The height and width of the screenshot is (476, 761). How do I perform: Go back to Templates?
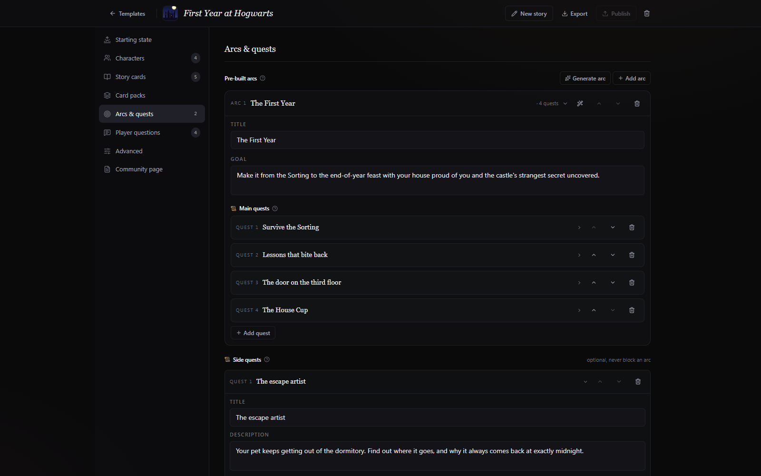coord(127,13)
